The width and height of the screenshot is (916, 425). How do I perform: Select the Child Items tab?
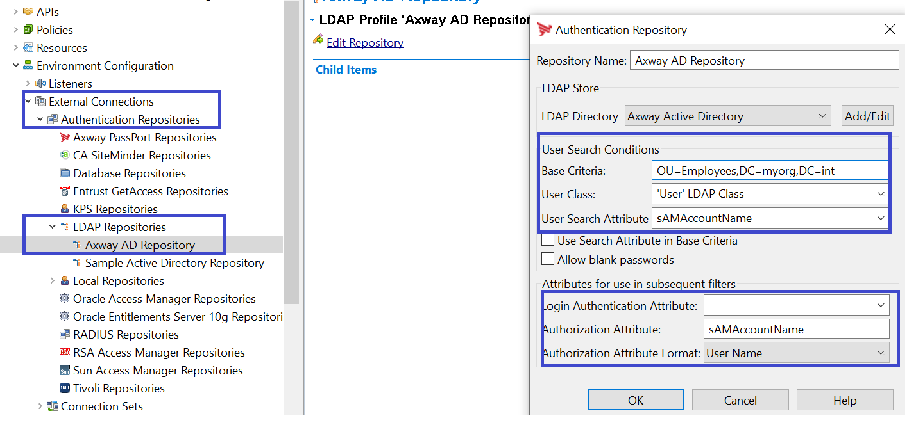pos(346,70)
